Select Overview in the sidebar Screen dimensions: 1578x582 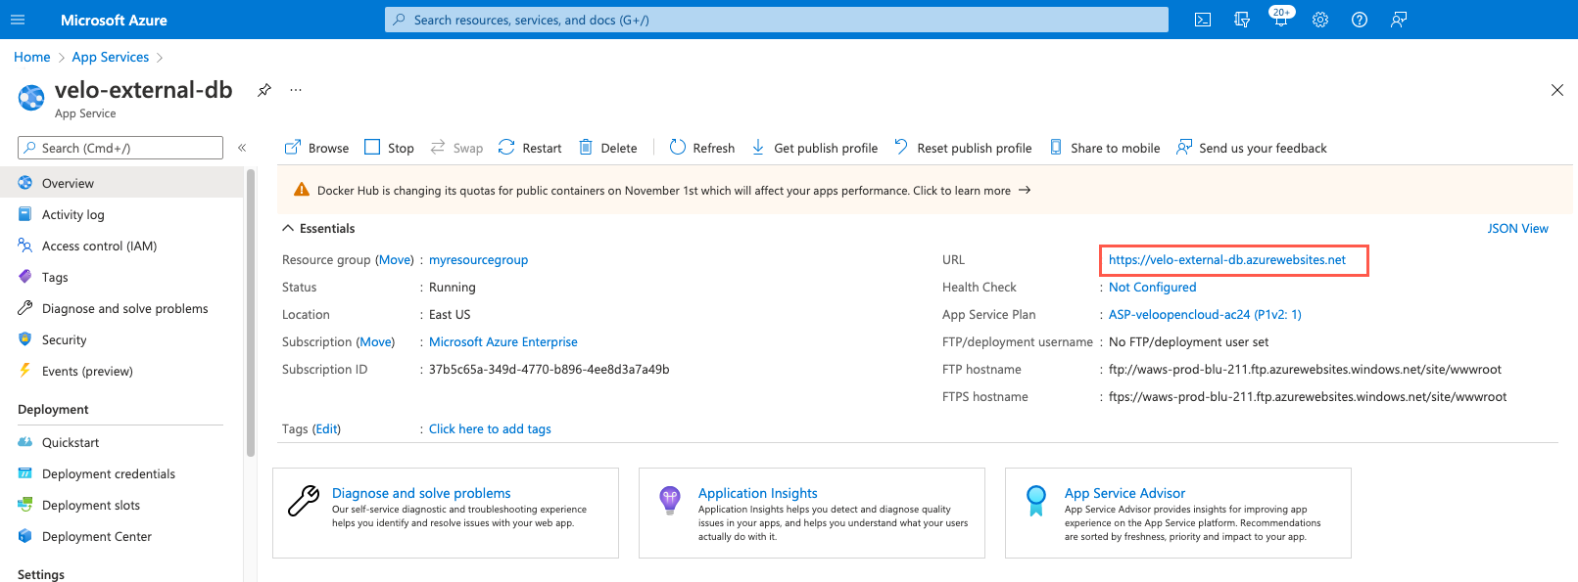[121, 183]
